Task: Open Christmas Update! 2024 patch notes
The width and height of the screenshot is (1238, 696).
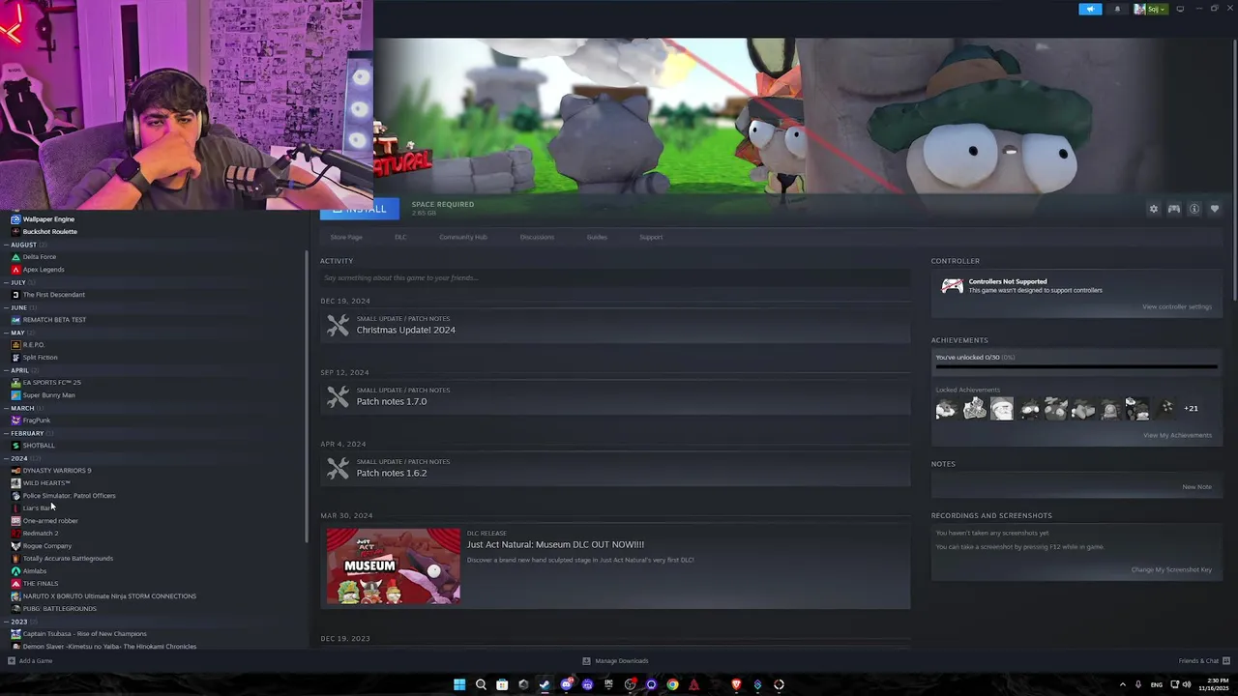Action: tap(615, 326)
